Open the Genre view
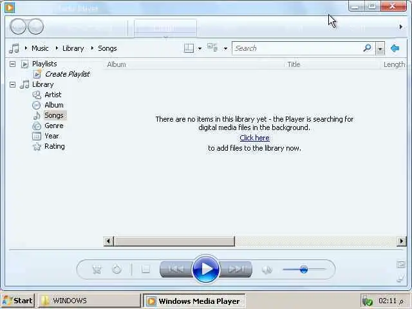The height and width of the screenshot is (309, 412). [x=54, y=126]
